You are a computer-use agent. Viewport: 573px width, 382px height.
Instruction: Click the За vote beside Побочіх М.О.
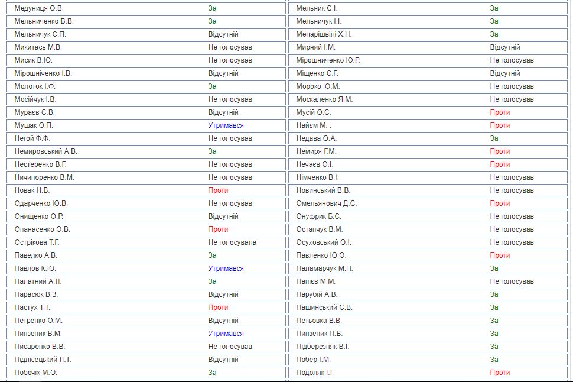[x=213, y=373]
